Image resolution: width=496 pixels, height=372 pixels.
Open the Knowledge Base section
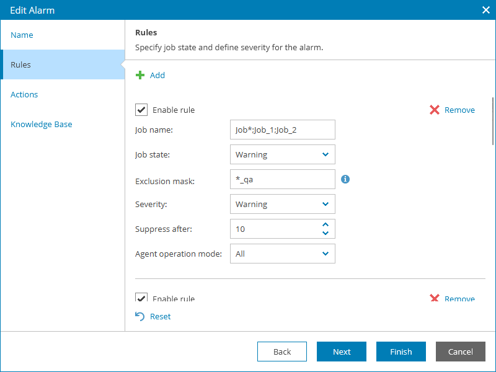coord(41,124)
